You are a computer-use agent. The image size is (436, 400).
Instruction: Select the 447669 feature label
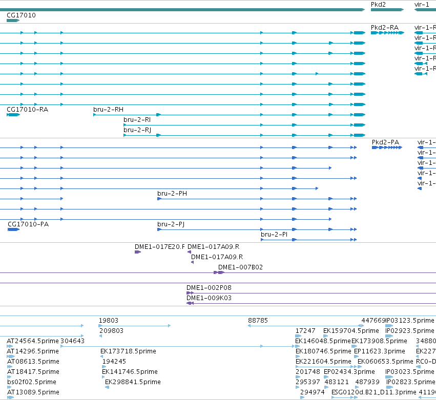coord(373,321)
